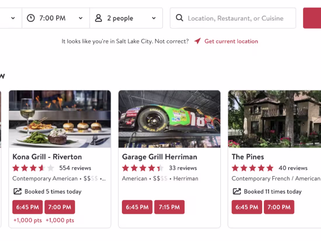The image size is (321, 241).
Task: Open the 7:00 PM time dropdown
Action: (x=81, y=18)
